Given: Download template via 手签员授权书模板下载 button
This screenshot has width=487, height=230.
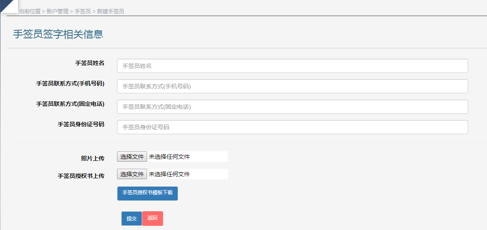Looking at the screenshot, I should pyautogui.click(x=147, y=193).
